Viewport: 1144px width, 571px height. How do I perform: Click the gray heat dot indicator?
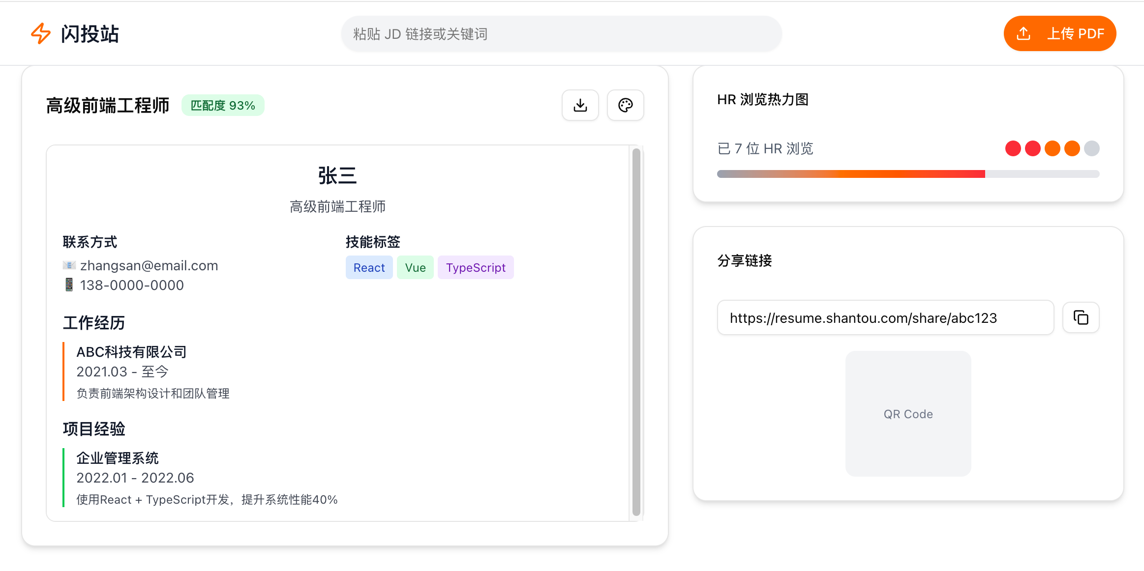pyautogui.click(x=1091, y=148)
